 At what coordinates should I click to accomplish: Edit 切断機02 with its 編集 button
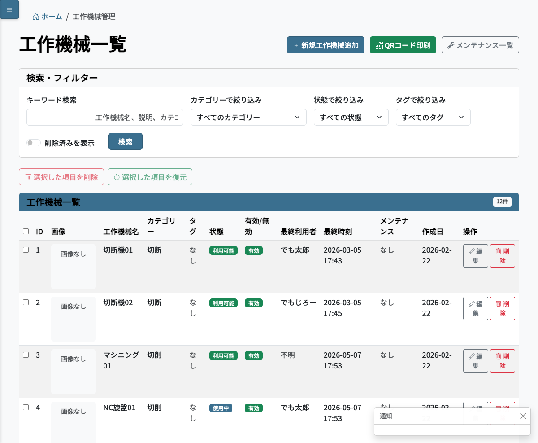[476, 308]
